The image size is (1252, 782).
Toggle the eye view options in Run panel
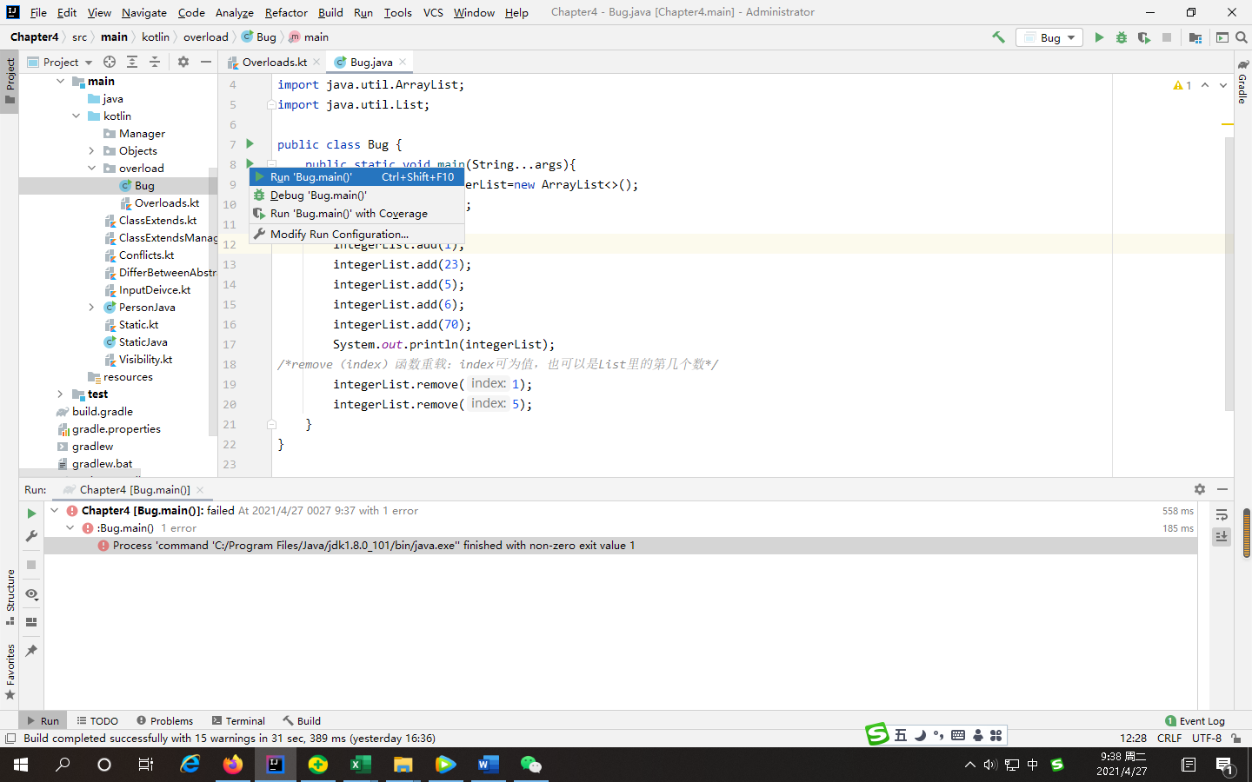point(31,594)
